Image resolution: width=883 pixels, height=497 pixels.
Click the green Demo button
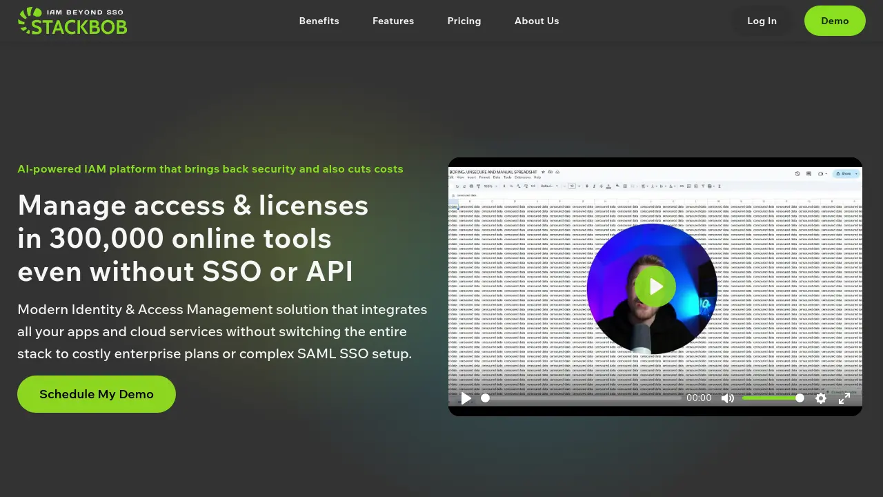click(x=835, y=21)
